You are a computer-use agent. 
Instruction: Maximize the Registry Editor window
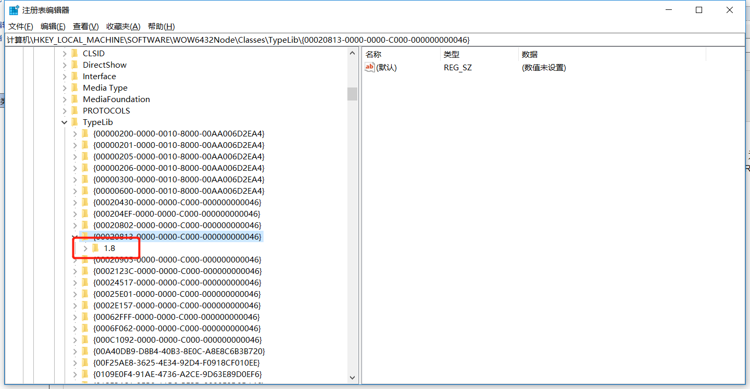coord(699,10)
